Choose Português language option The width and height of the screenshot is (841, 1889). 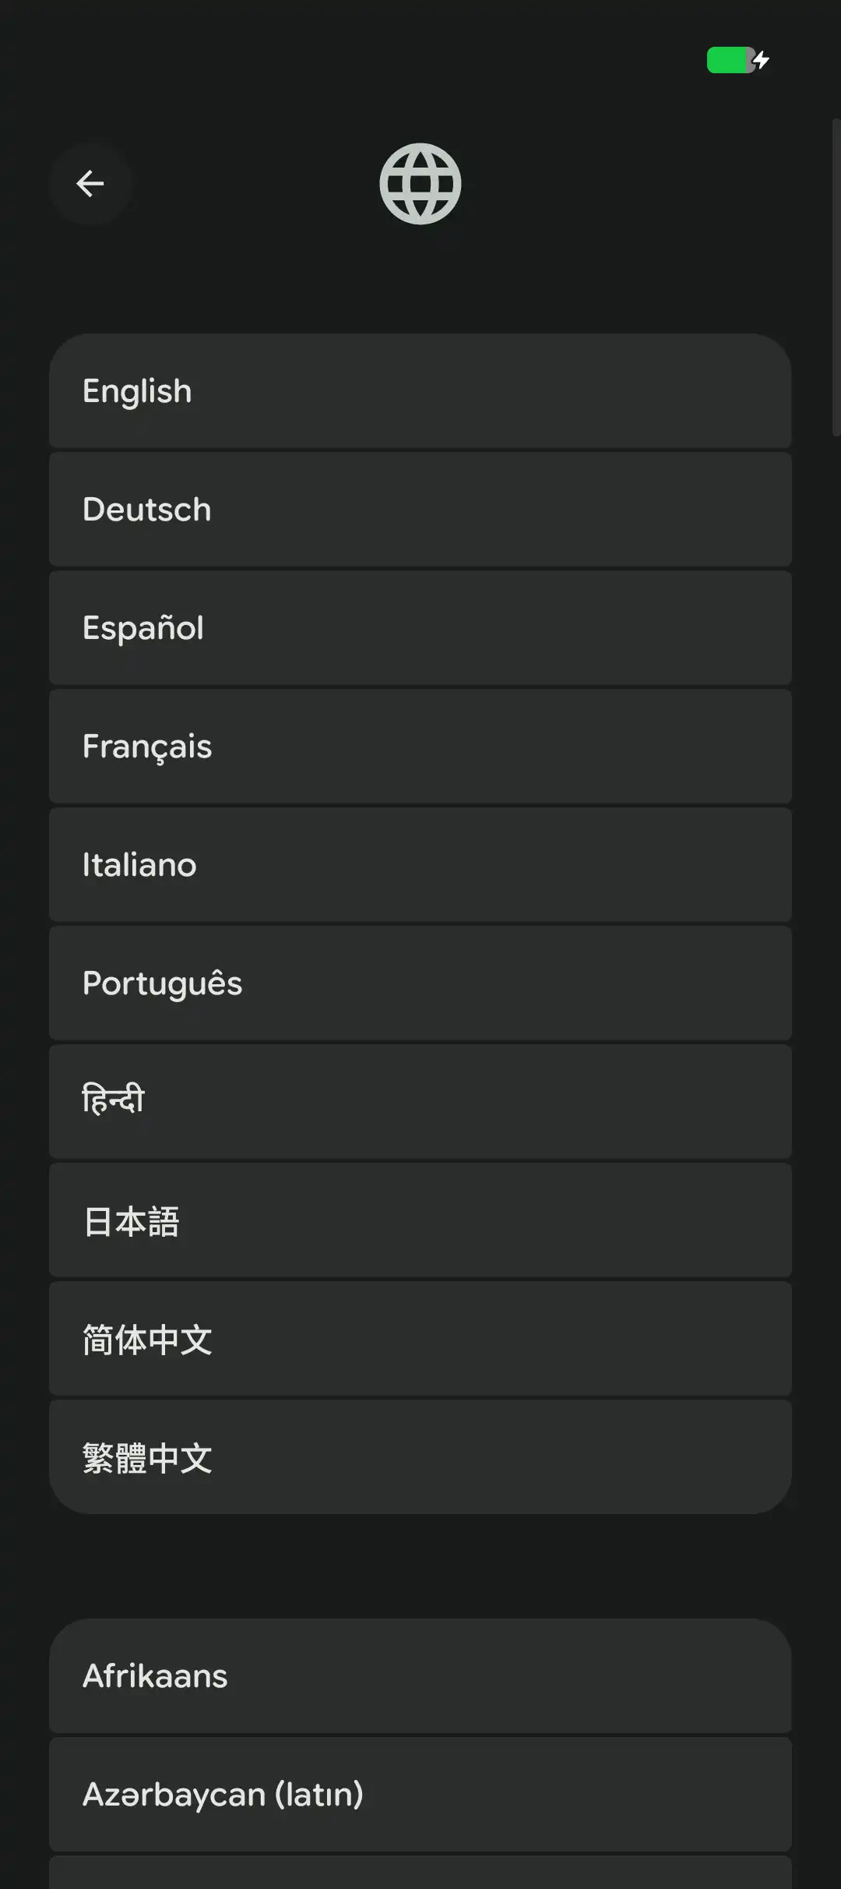coord(420,983)
